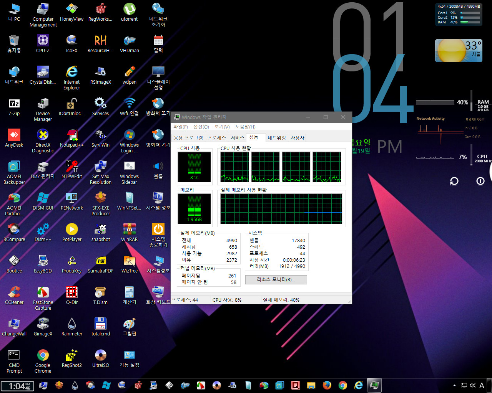Click 리소스 모니터(R)... button
The width and height of the screenshot is (492, 393).
pos(276,279)
